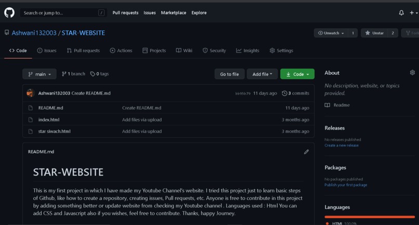This screenshot has height=225, width=419.
Task: Open the STAR-WEBSITE repository link
Action: 83,33
